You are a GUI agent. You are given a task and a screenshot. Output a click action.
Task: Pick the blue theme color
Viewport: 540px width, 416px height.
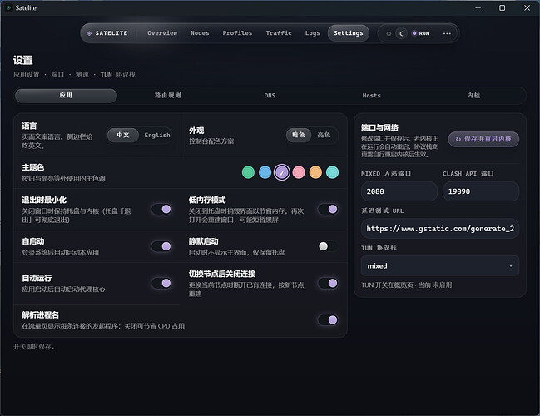tap(265, 172)
